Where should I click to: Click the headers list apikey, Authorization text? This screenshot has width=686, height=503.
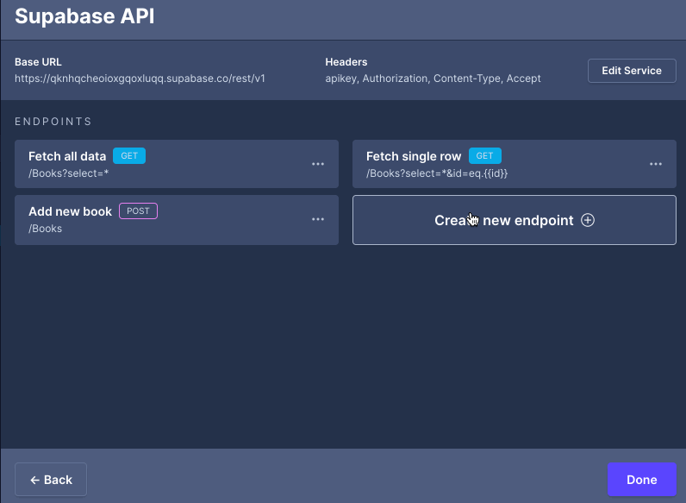pos(433,79)
